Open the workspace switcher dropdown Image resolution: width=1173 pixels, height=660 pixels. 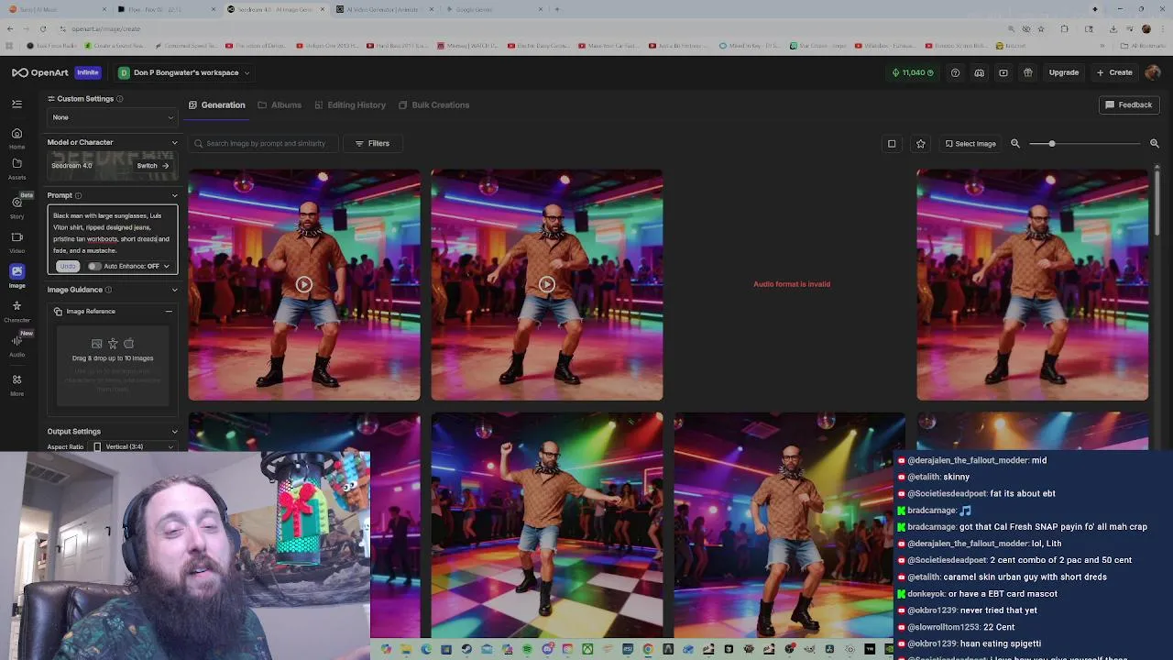pos(183,72)
